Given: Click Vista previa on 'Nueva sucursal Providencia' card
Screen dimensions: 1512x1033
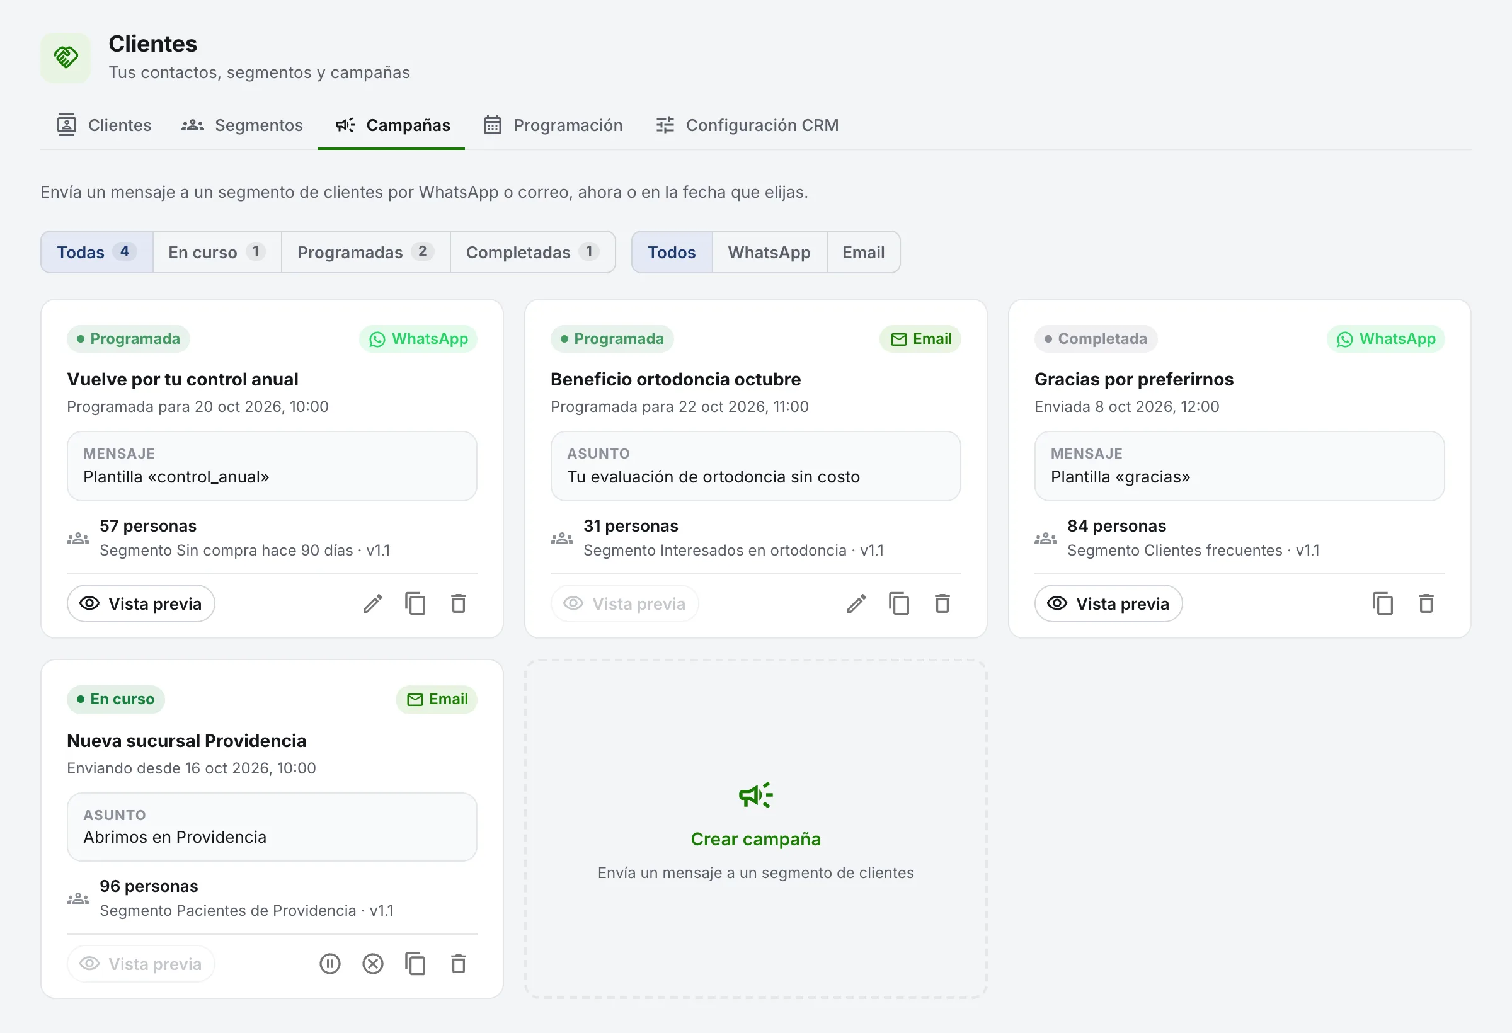Looking at the screenshot, I should pos(140,963).
